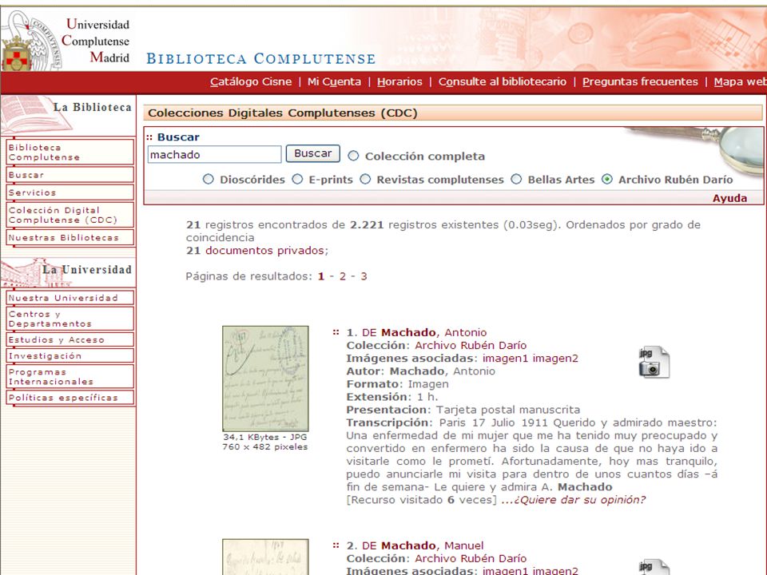Open the JPG camera icon for result 1
Screen dimensions: 767x575
pyautogui.click(x=654, y=363)
